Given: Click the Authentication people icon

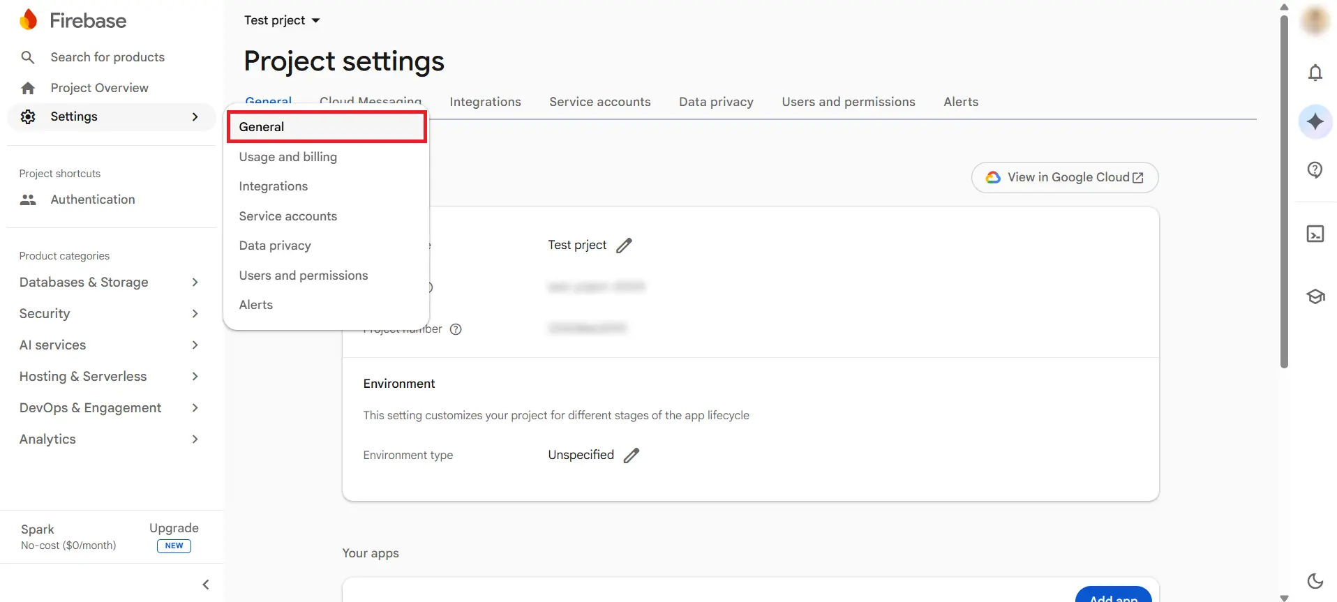Looking at the screenshot, I should [28, 200].
